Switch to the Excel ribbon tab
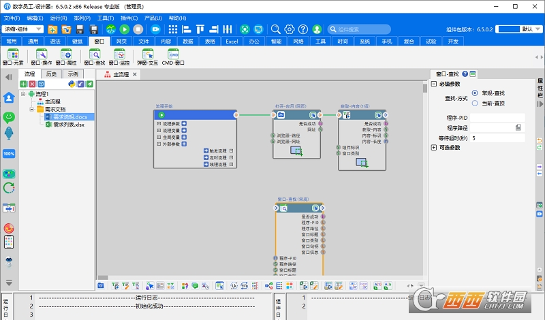The height and width of the screenshot is (320, 545). [x=232, y=42]
